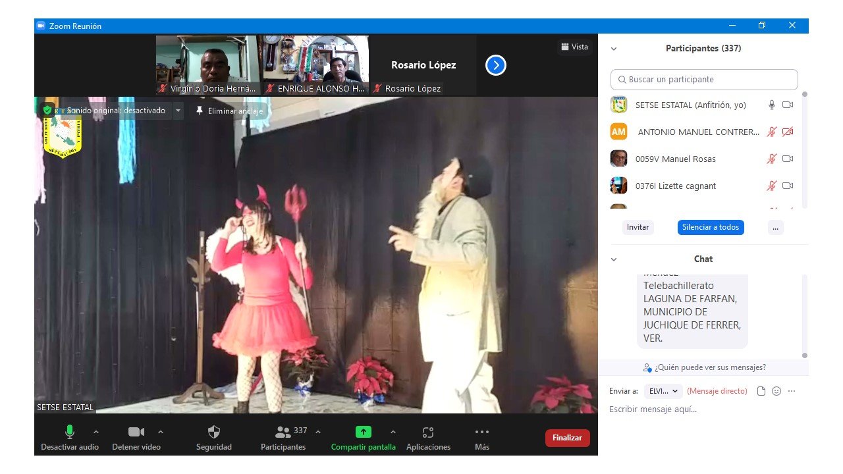Click the Buscar un participante search field
Image resolution: width=843 pixels, height=474 pixels.
click(x=703, y=80)
